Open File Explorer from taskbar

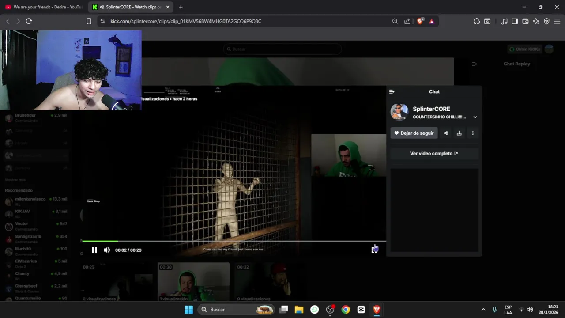click(299, 310)
